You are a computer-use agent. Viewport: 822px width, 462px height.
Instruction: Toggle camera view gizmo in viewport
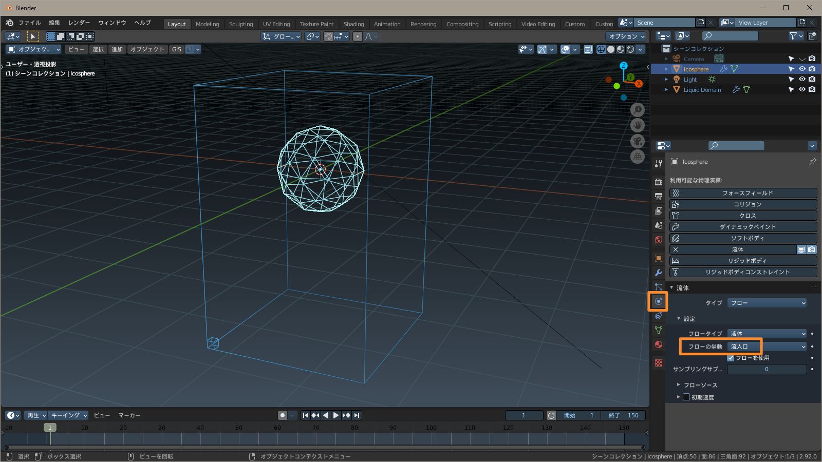point(638,141)
